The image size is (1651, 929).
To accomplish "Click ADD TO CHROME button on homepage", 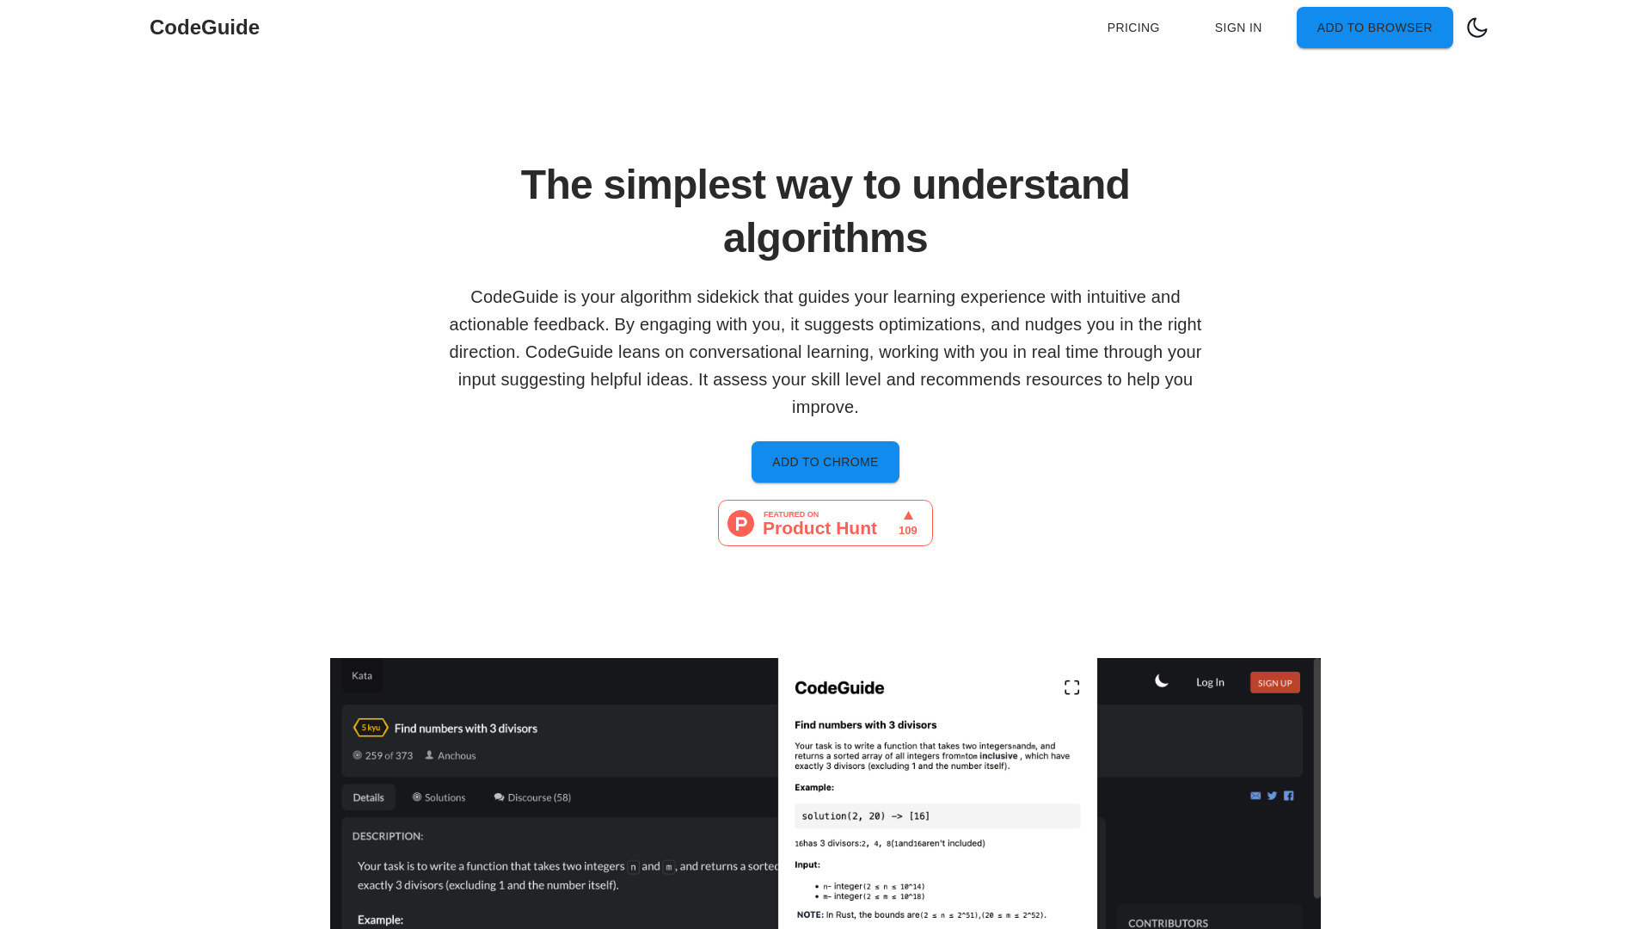I will point(825,462).
